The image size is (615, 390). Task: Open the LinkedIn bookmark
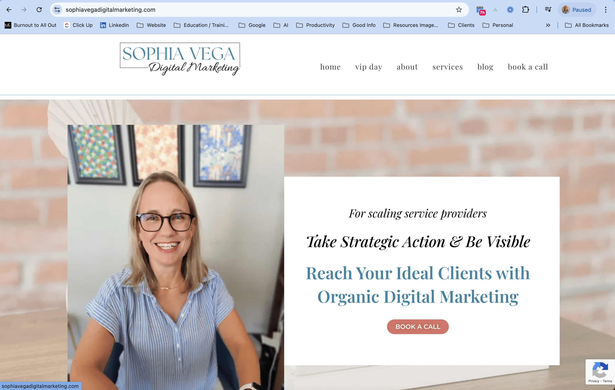point(115,25)
